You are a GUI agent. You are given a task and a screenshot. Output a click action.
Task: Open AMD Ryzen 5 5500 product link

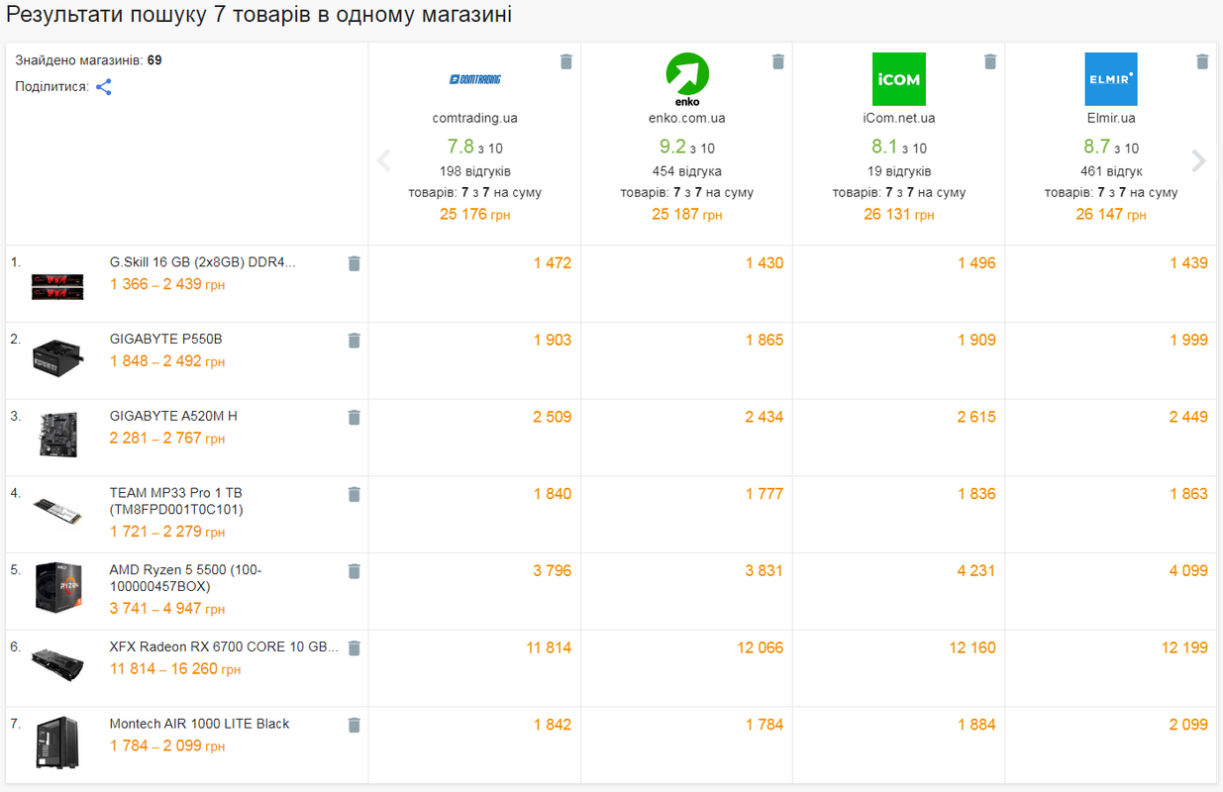(186, 578)
